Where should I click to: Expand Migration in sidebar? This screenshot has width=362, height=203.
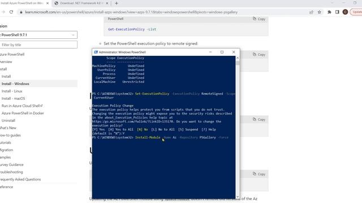pos(6,150)
